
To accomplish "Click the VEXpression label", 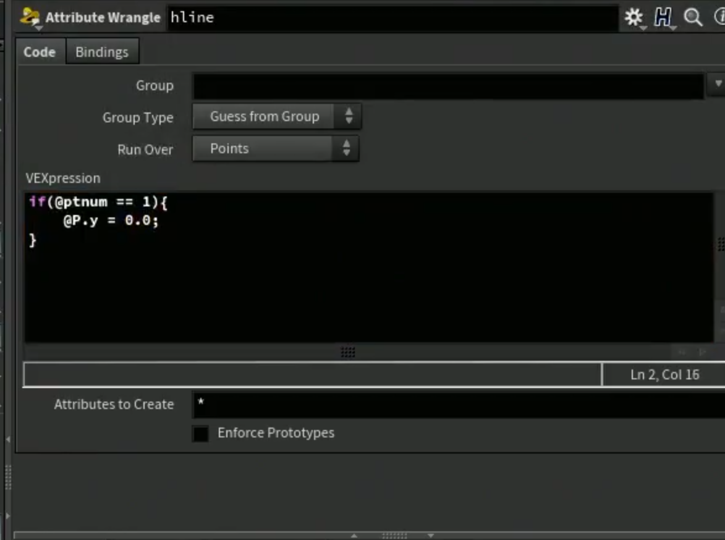I will (63, 179).
